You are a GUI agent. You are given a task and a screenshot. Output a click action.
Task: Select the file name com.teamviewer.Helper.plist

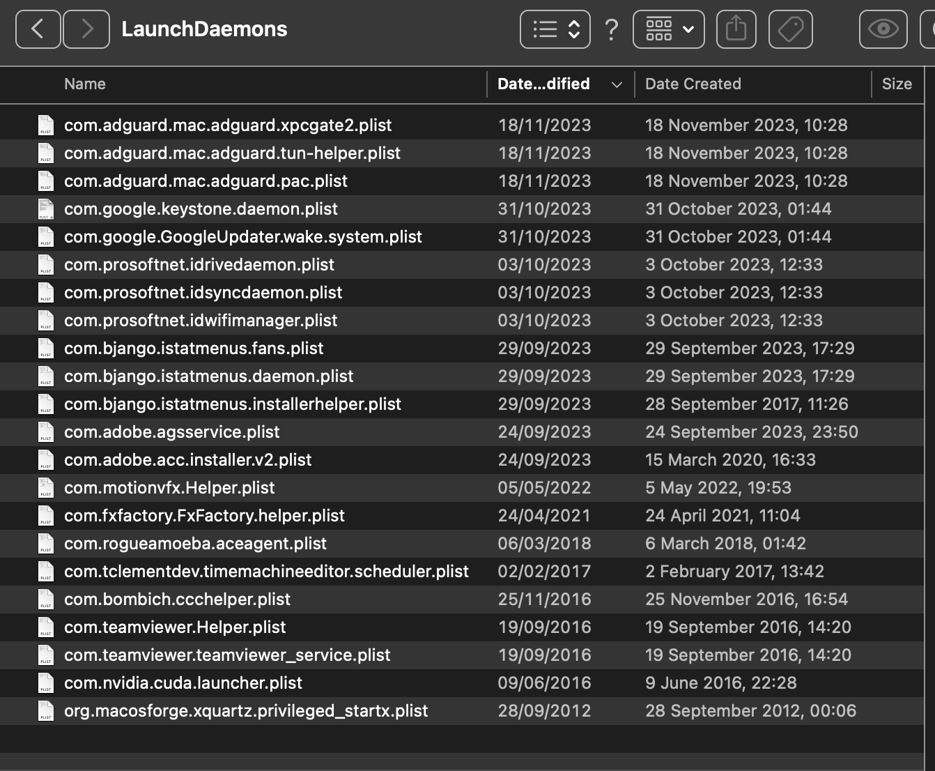pos(175,627)
